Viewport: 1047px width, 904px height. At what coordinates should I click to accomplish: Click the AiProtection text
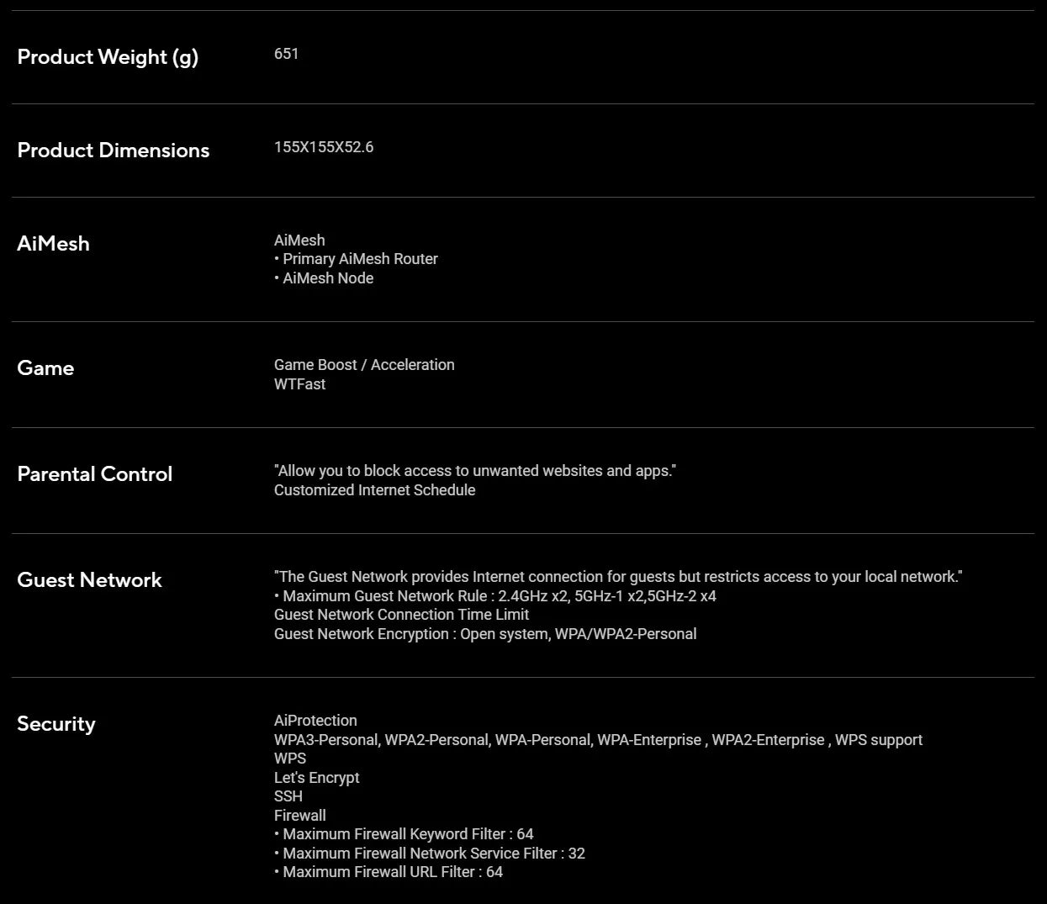coord(315,721)
